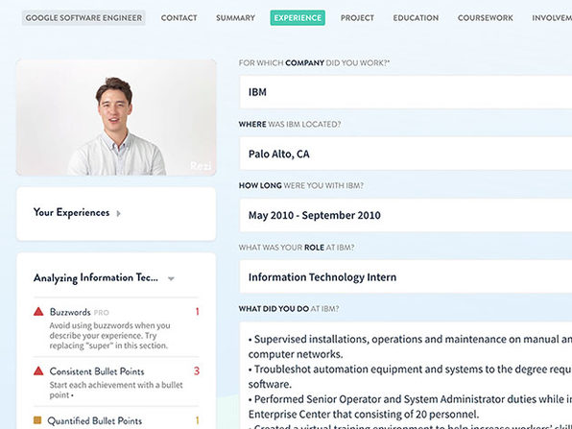This screenshot has height=429, width=572.
Task: Open the Analyzing Information Tec... dropdown
Action: pyautogui.click(x=171, y=278)
